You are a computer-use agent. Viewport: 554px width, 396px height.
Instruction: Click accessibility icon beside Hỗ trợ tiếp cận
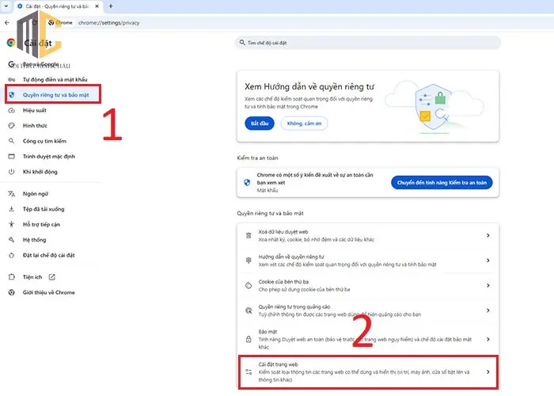click(11, 224)
